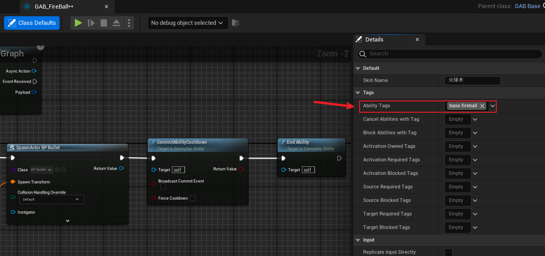Click the Advance single frame icon
Screen dimensions: 545x256
coord(91,23)
